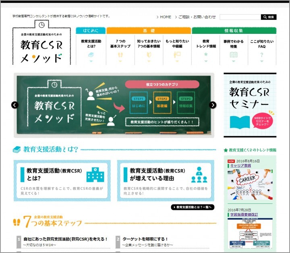Click the footprints icon under 7つの基本ステップ
The image size is (290, 253).
[x=120, y=55]
